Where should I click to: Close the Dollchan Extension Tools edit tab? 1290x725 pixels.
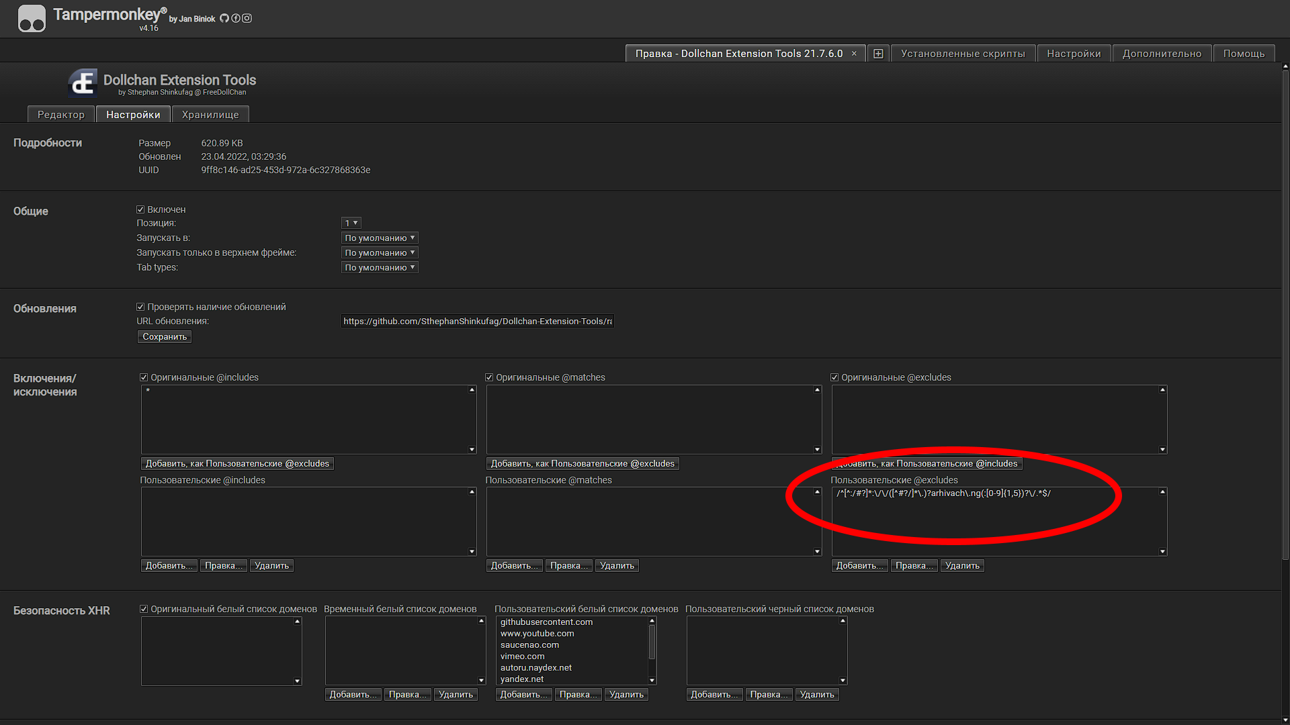(854, 54)
